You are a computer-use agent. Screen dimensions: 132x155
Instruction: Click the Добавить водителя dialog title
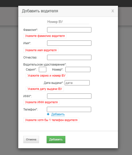tap(40, 11)
